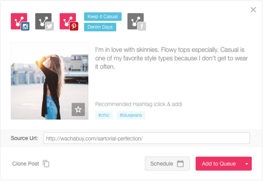Click the Clone Post label
This screenshot has height=181, width=263.
click(x=25, y=164)
